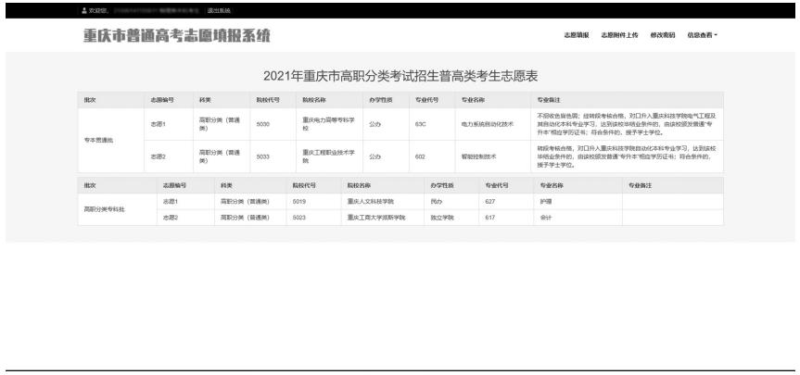Click 高职分类（普通类）in the 5023 row
The width and height of the screenshot is (800, 375).
pyautogui.click(x=245, y=218)
